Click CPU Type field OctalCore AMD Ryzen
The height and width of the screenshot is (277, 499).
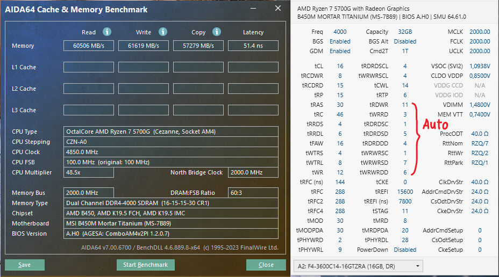(x=171, y=132)
